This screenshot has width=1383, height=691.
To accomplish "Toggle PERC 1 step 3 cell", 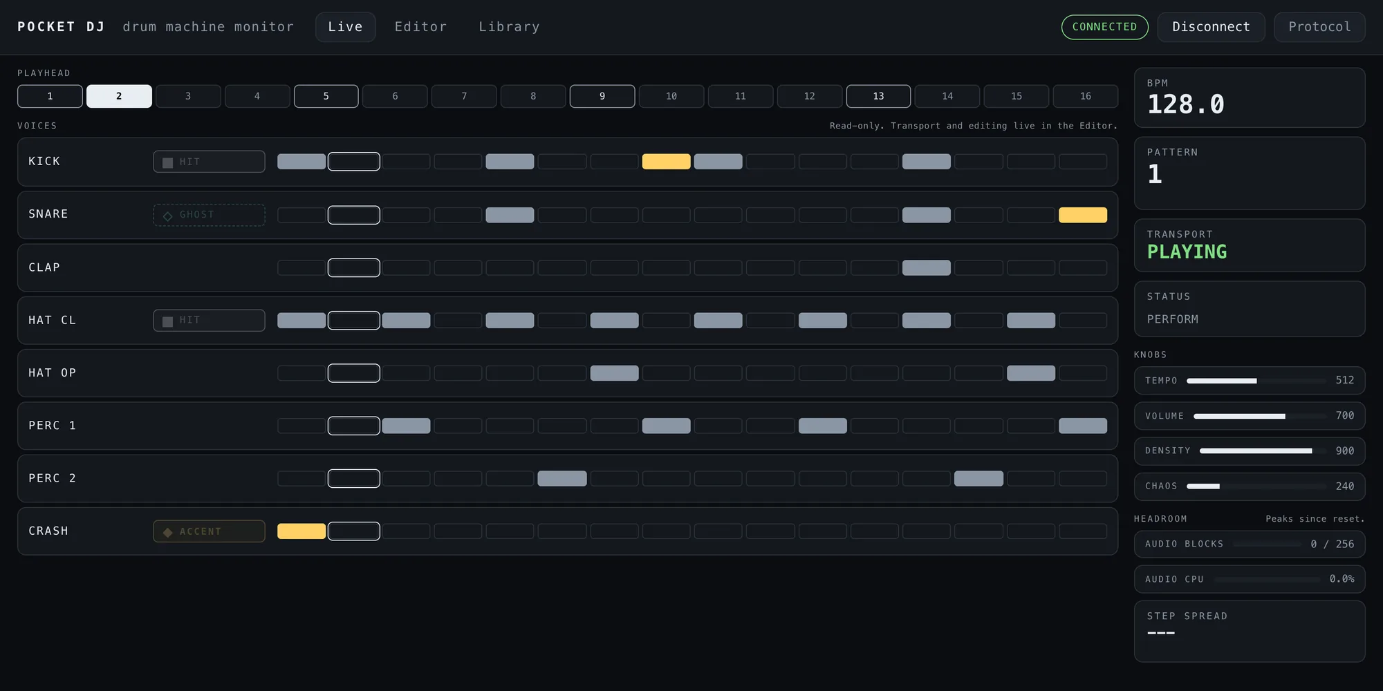I will (x=406, y=426).
